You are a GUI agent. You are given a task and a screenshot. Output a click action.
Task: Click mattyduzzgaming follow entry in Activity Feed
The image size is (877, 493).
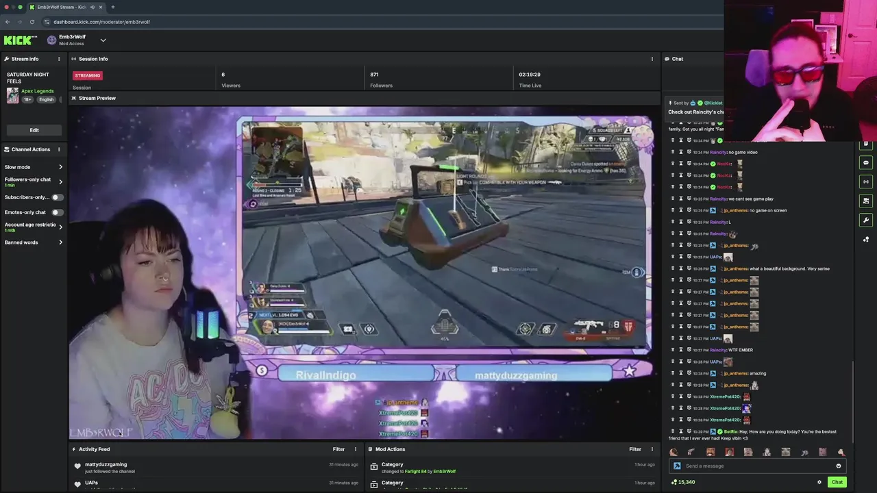coord(217,467)
